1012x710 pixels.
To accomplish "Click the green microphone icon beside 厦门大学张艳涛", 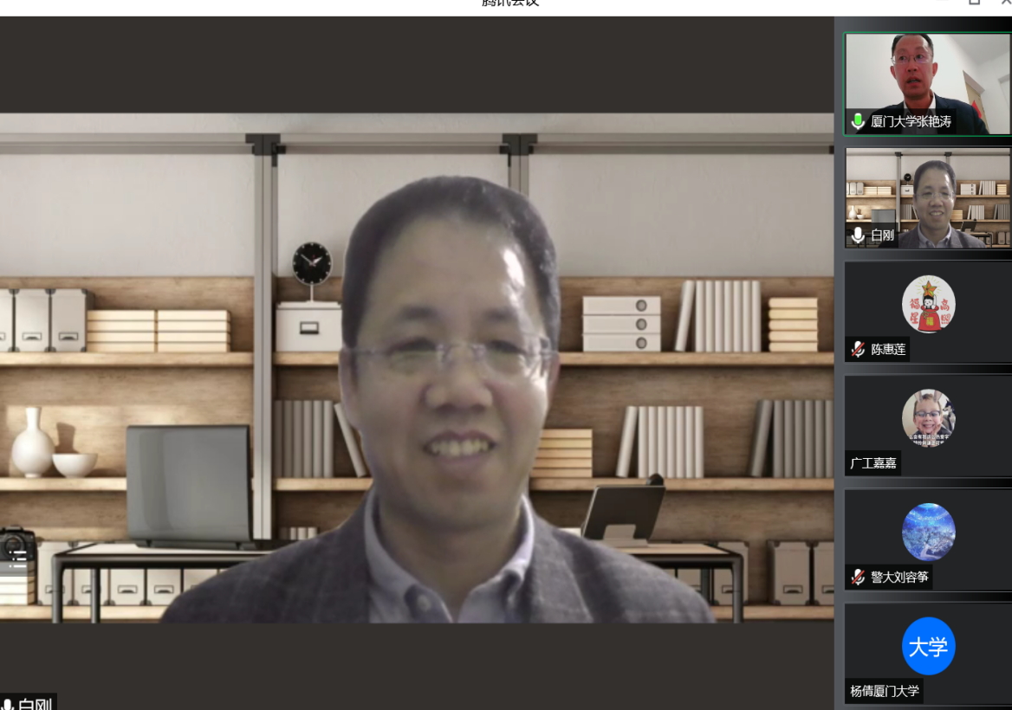I will point(858,122).
